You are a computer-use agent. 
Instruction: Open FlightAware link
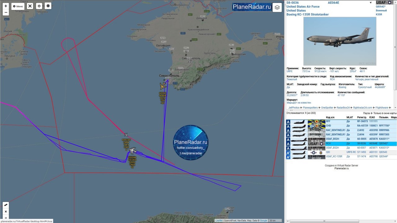click(382, 108)
